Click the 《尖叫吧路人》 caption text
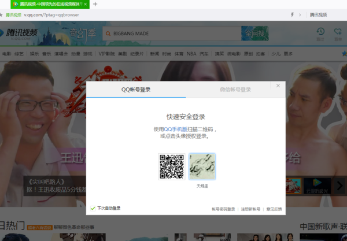347x241 pixels. 46,182
